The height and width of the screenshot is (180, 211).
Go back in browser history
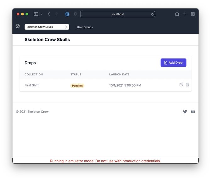tap(49, 14)
